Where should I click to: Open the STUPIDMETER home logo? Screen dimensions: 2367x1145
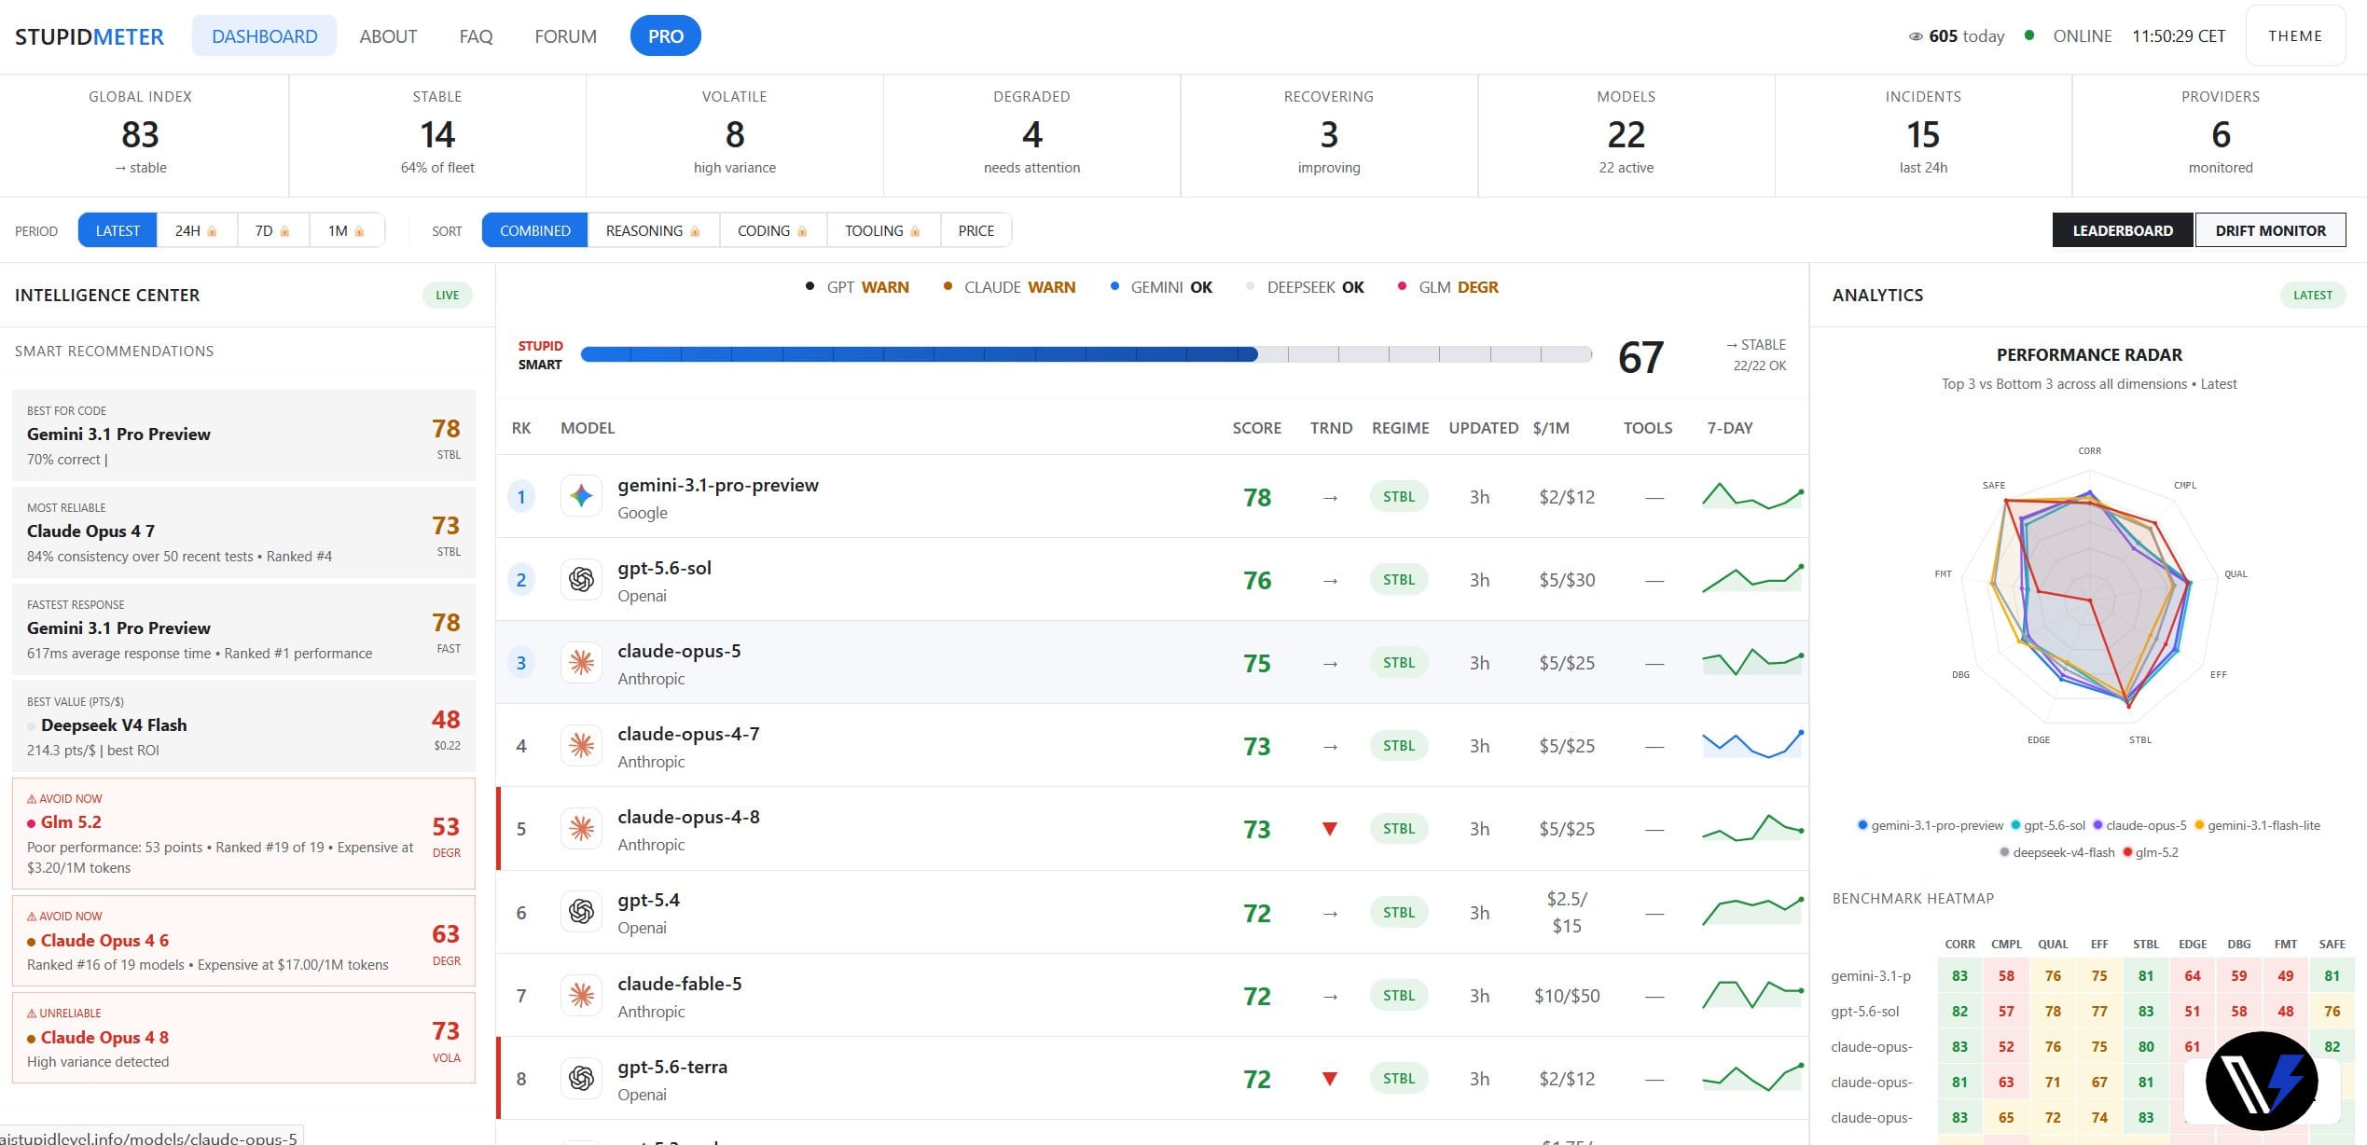click(90, 36)
